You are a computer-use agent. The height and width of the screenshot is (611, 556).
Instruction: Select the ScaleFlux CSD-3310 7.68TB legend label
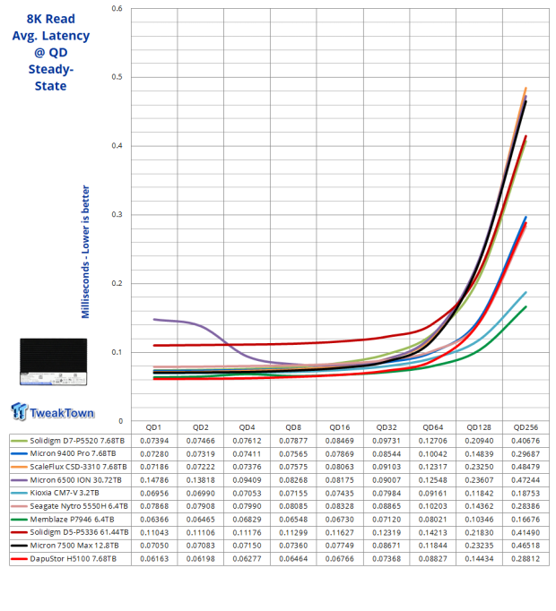(x=78, y=467)
